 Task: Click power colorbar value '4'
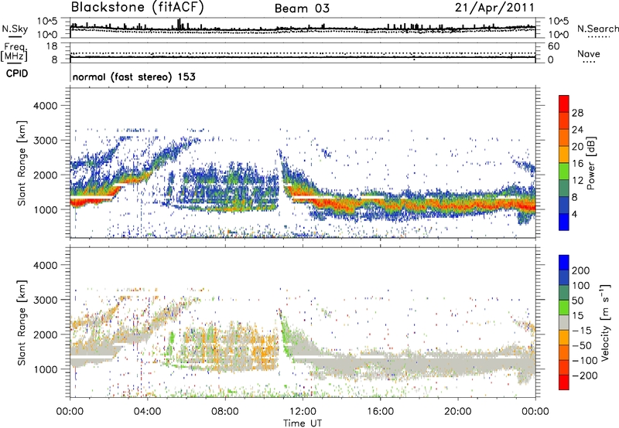(x=575, y=214)
